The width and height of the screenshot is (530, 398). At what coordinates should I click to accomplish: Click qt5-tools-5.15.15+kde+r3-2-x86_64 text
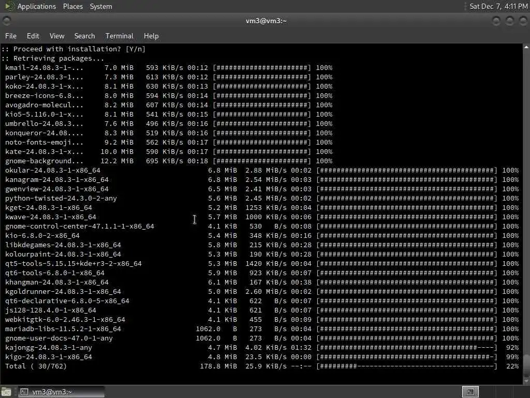click(x=73, y=263)
